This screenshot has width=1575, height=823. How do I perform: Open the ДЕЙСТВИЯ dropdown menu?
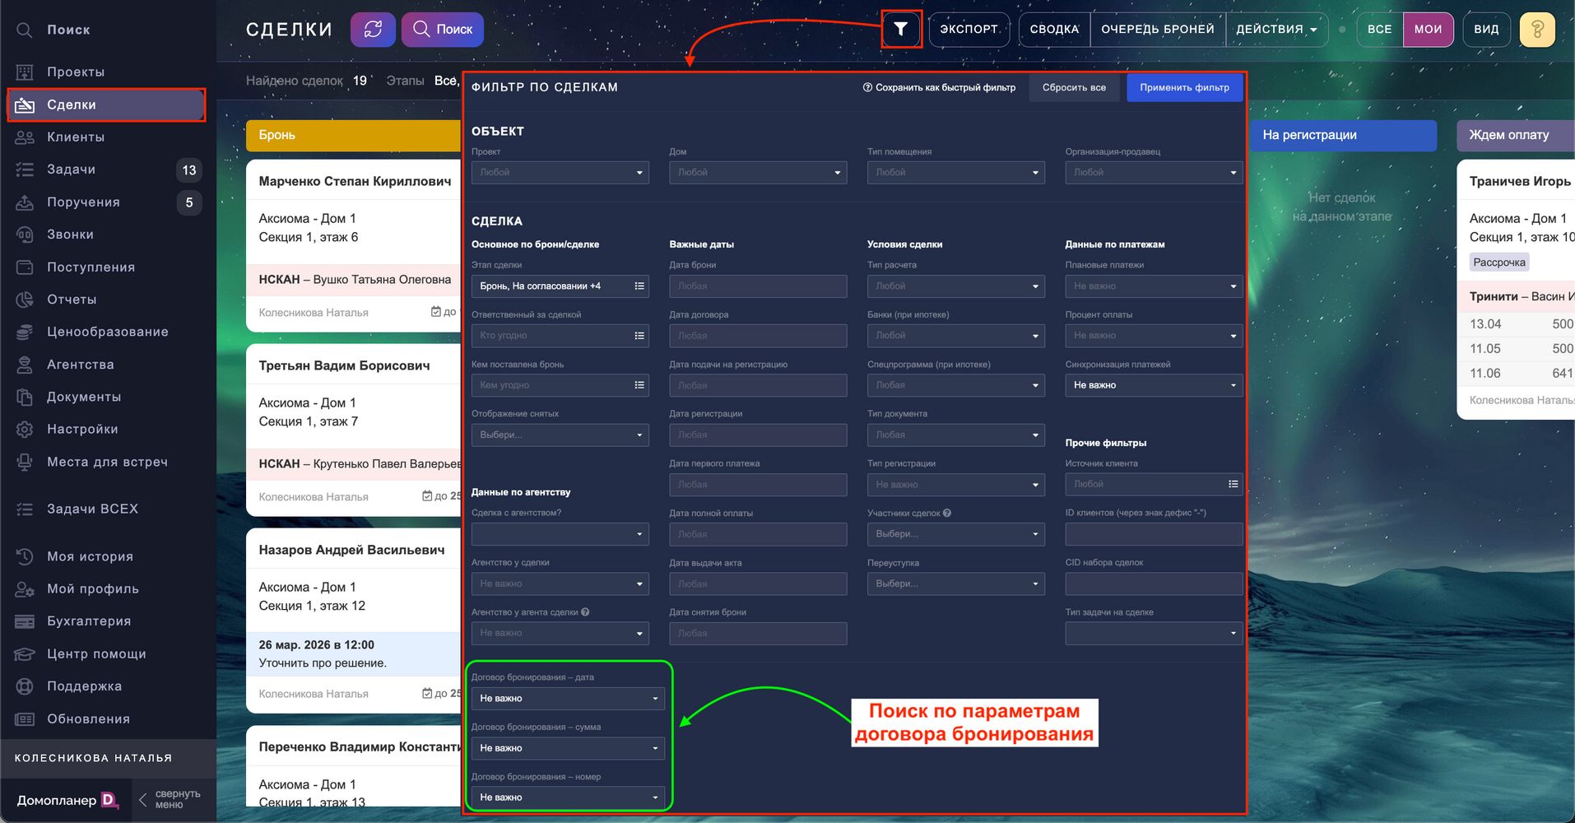click(1276, 30)
